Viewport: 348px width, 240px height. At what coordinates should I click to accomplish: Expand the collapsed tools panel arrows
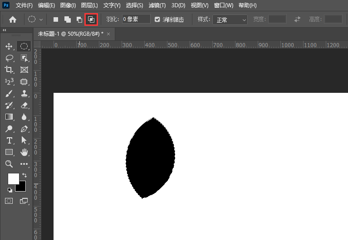pyautogui.click(x=5, y=30)
